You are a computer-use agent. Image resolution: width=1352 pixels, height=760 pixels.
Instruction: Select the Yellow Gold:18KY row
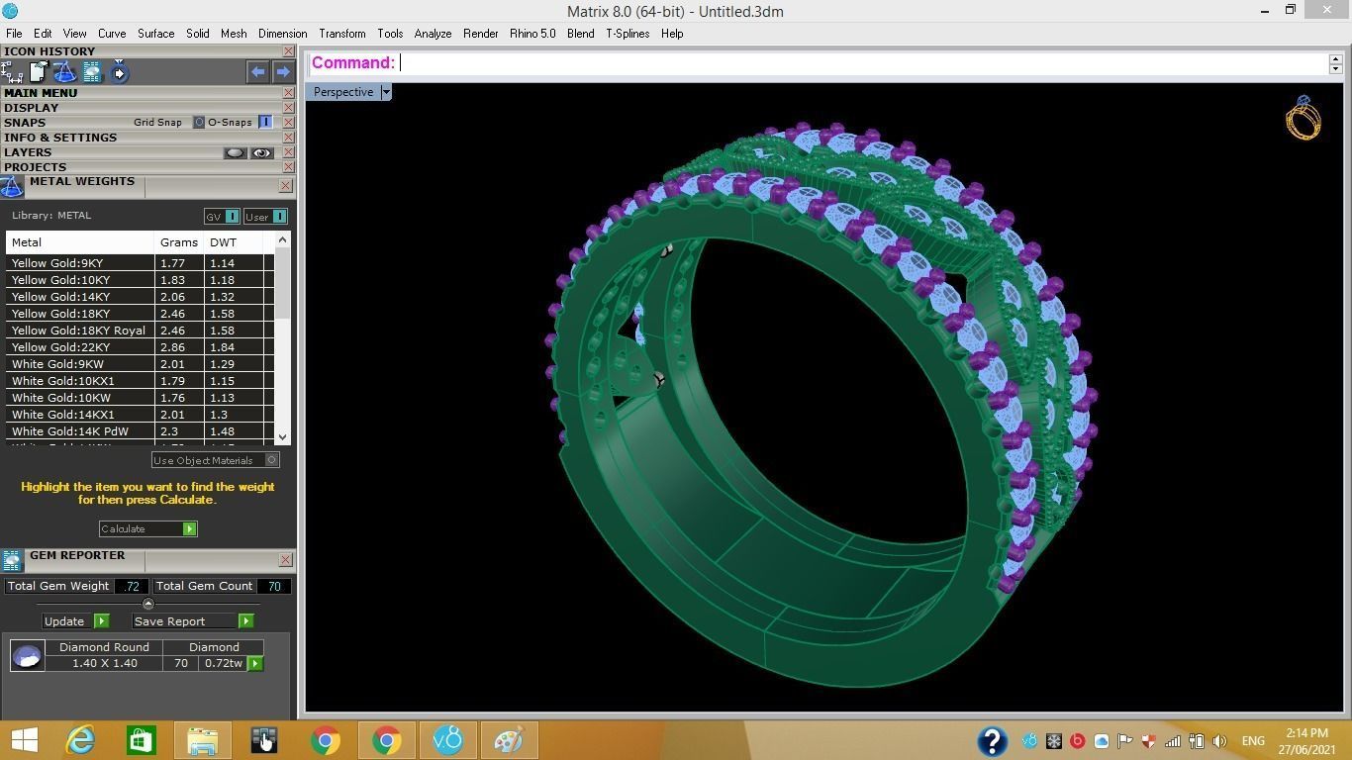coord(140,314)
